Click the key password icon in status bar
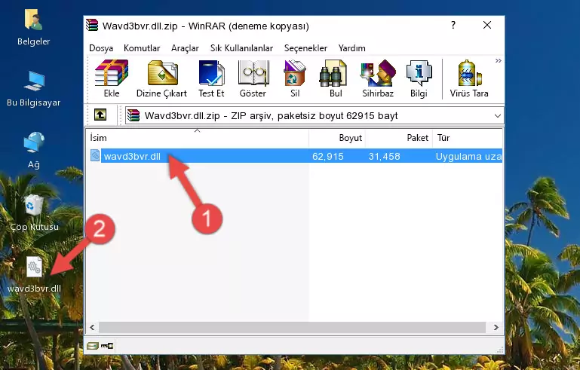Screen dimensions: 580x370 tap(107, 346)
